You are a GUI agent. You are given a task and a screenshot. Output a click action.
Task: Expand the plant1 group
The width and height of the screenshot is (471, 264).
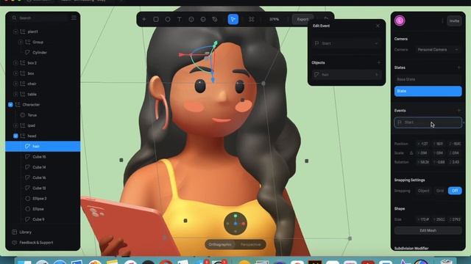pos(15,32)
